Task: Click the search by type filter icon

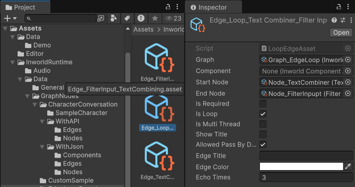Action: tap(114, 18)
